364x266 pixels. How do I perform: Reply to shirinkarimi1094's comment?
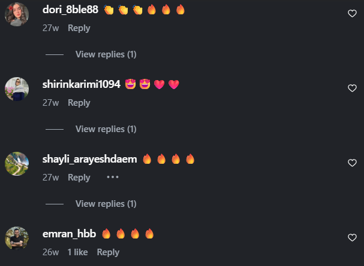pyautogui.click(x=79, y=103)
